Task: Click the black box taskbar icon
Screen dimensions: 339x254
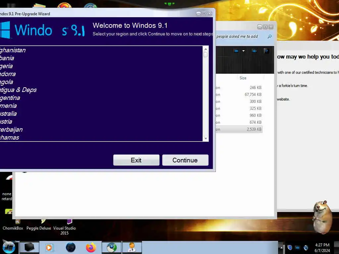Action: tap(29, 247)
